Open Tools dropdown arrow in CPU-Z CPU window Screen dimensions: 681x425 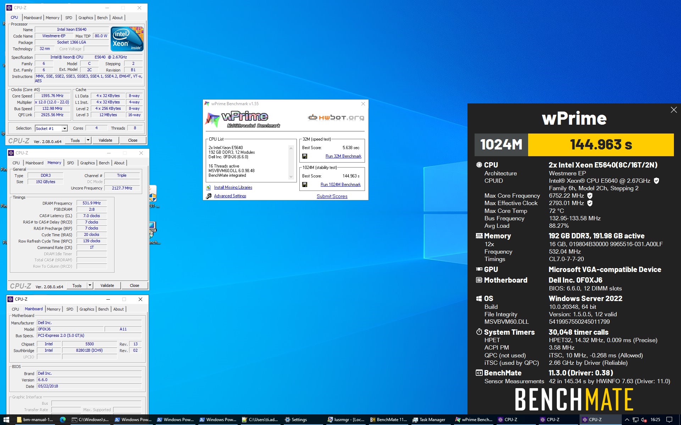tap(88, 140)
